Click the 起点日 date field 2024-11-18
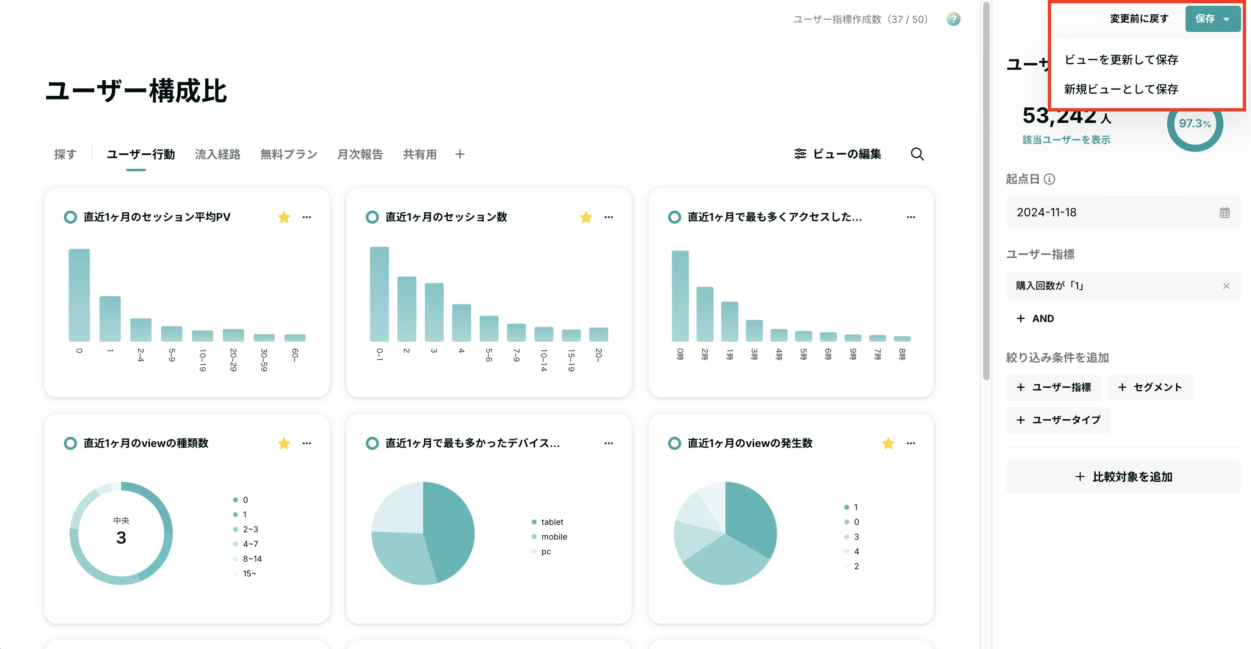1251x649 pixels. (x=1123, y=212)
